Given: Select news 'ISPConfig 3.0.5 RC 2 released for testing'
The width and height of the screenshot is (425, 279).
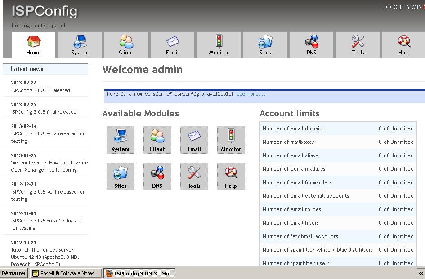Looking at the screenshot, I should [48, 137].
